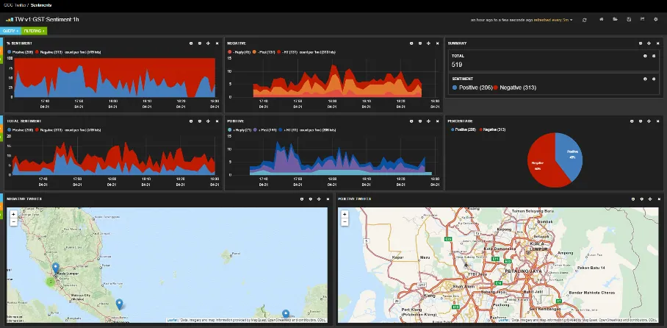Expand the QUERY section
The width and height of the screenshot is (667, 328).
pos(10,31)
